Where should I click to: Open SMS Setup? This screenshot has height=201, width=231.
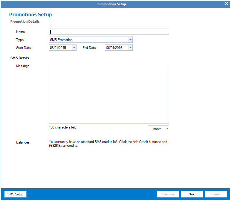coord(15,194)
